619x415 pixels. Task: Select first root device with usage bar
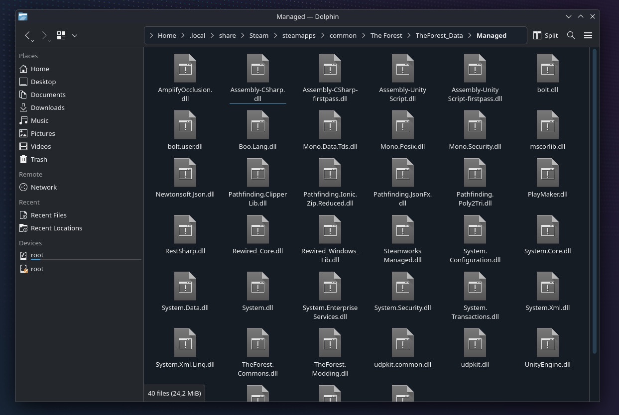(x=80, y=256)
